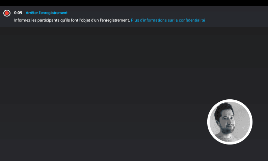
Task: Select the bearded man's profile picture
Action: 230,122
